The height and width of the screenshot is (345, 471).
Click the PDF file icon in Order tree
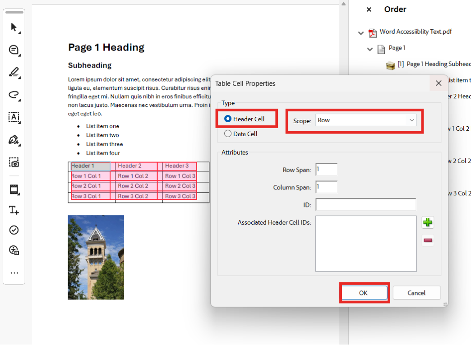click(x=373, y=33)
